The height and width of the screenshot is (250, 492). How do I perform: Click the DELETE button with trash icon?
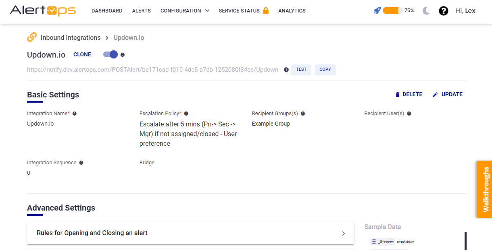click(409, 95)
